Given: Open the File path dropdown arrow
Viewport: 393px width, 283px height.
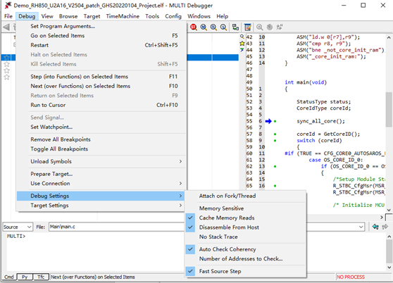Looking at the screenshot, I should (x=361, y=227).
